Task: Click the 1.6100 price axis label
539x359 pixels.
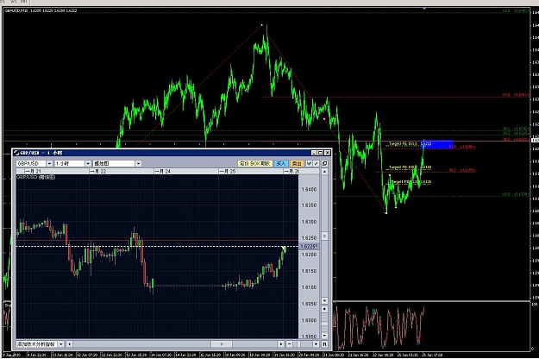Action: click(309, 287)
